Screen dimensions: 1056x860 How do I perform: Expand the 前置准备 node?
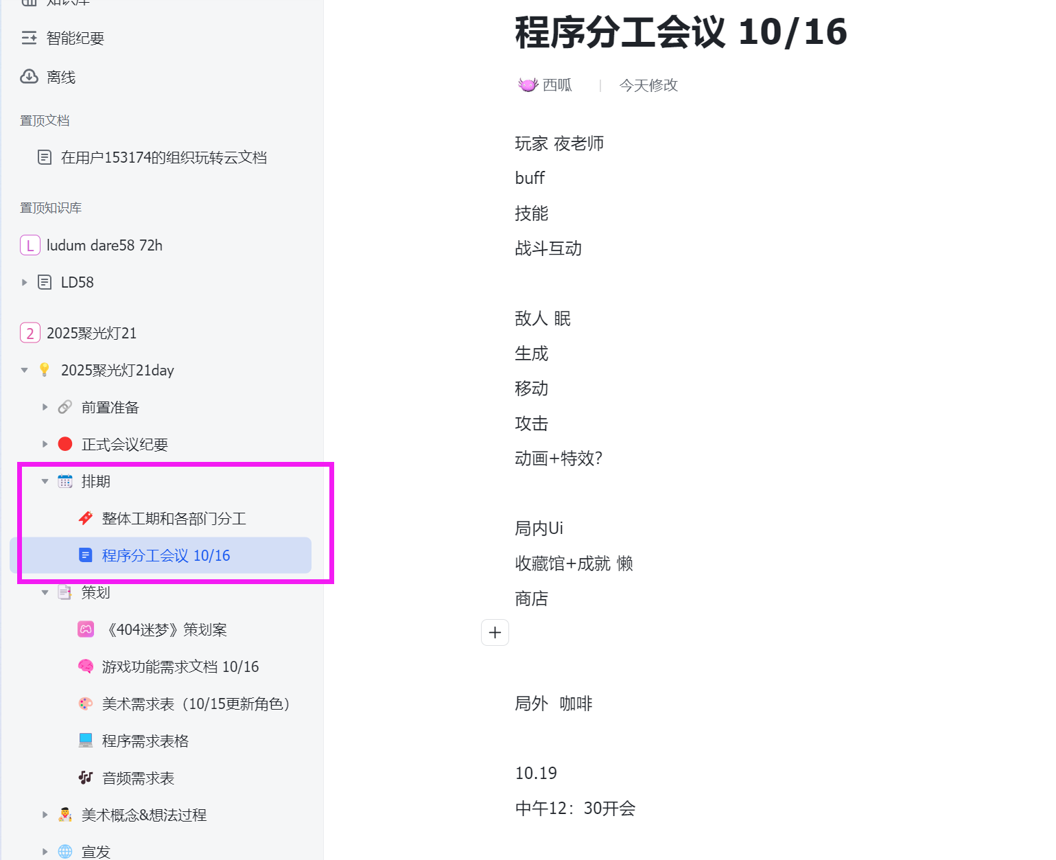coord(45,408)
